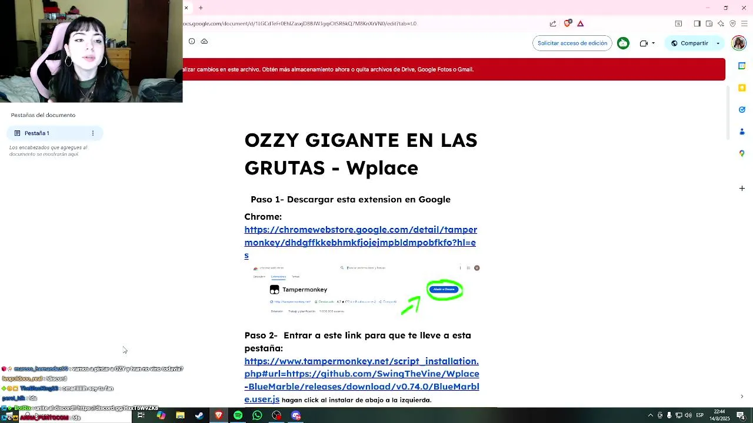Screen dimensions: 753x423
Task: Open a new browser tab with plus
Action: point(201,8)
